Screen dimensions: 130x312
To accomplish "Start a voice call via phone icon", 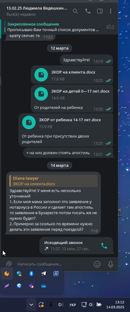I will [x=88, y=11].
